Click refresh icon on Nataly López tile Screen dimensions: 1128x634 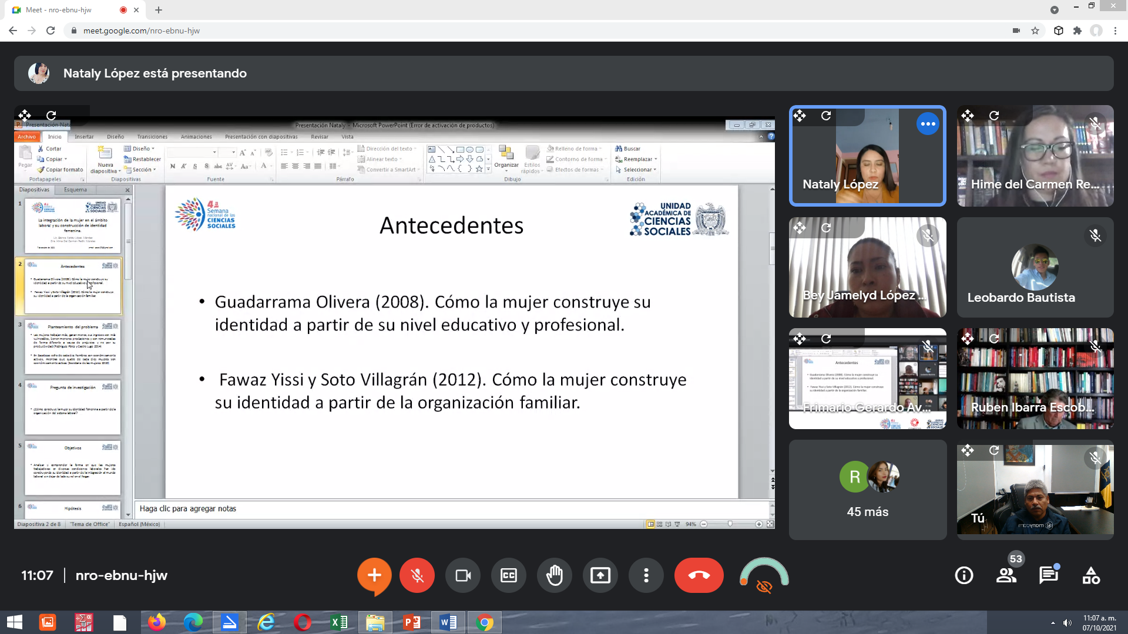coord(826,116)
